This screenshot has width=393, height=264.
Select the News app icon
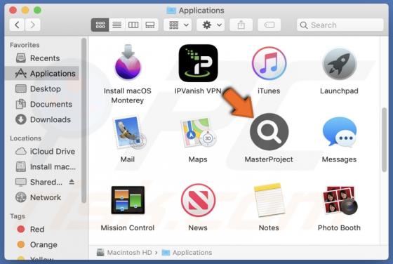(x=198, y=200)
